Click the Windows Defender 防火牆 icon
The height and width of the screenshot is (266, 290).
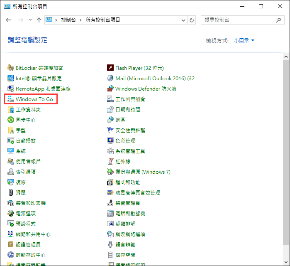click(x=110, y=89)
